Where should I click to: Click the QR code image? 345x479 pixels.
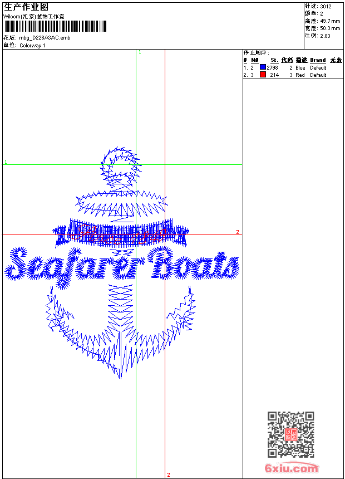tap(290, 434)
